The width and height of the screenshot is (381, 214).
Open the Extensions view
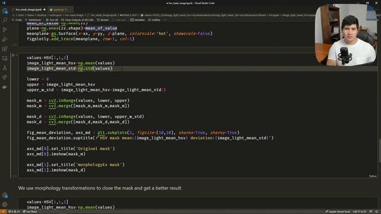point(5,49)
